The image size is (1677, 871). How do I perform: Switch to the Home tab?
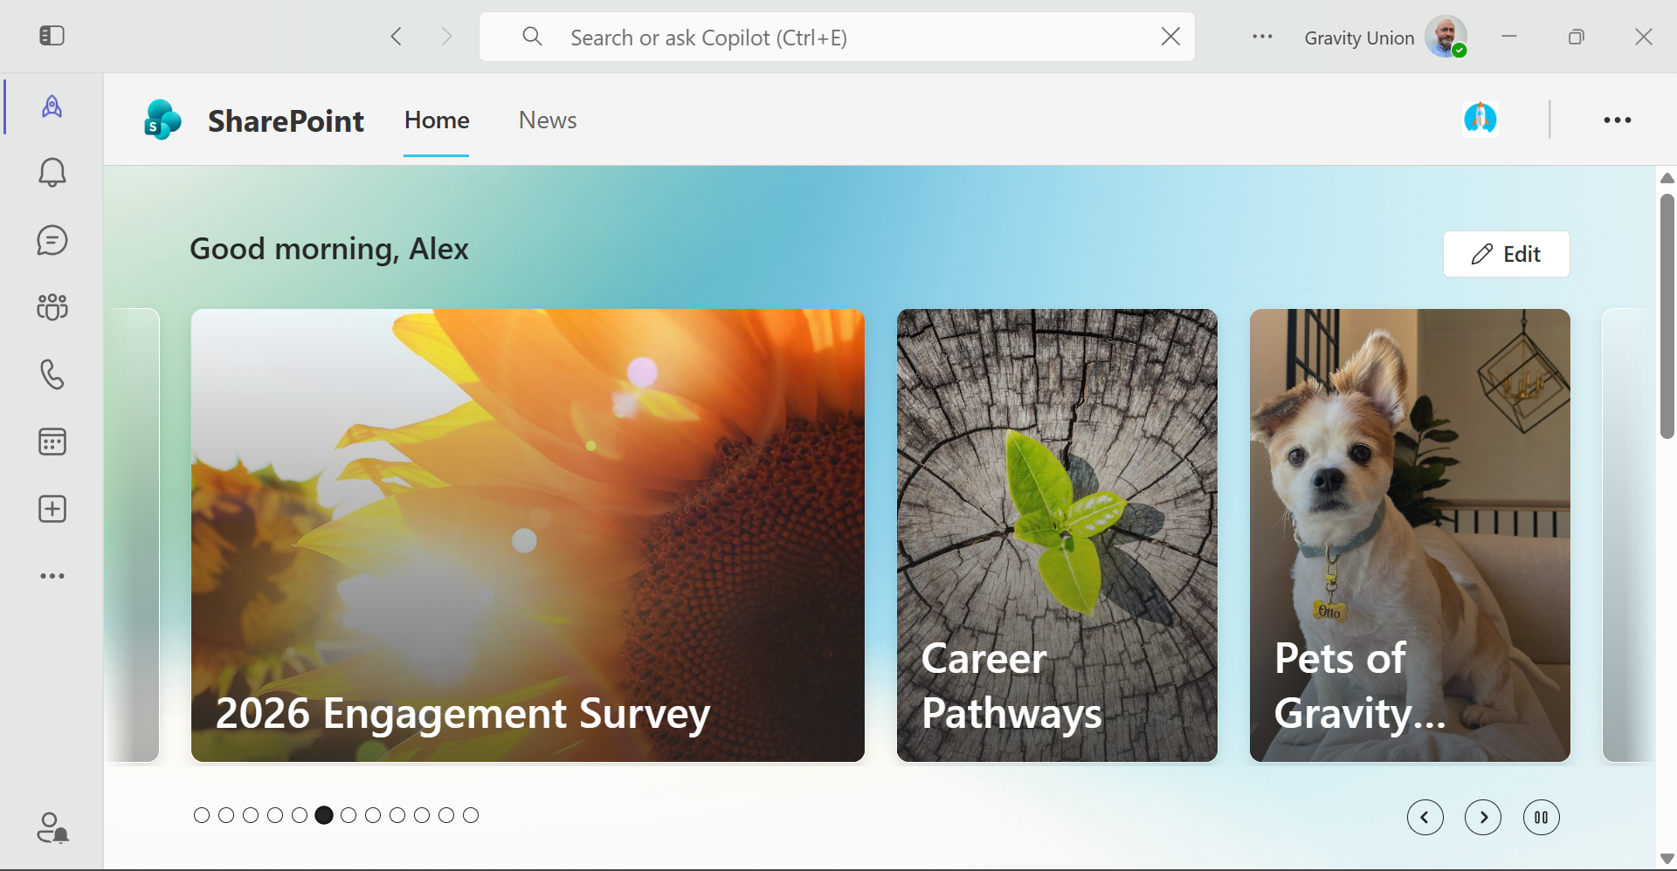(x=437, y=120)
